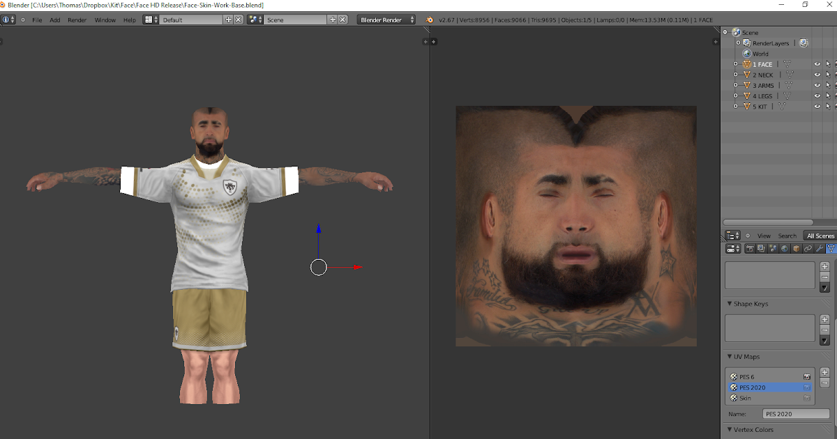Click the Object properties cube icon
This screenshot has height=439, width=837.
795,248
